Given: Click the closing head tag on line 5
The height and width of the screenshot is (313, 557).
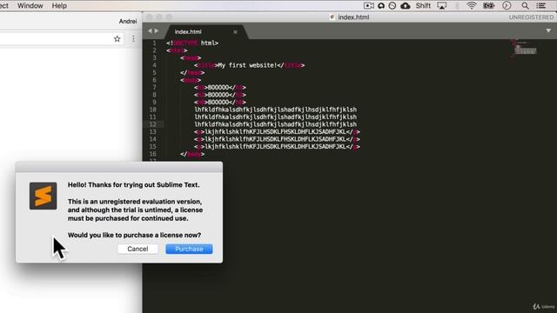Looking at the screenshot, I should pyautogui.click(x=192, y=73).
